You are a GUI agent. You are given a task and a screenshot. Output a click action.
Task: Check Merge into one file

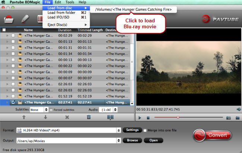click(146, 130)
